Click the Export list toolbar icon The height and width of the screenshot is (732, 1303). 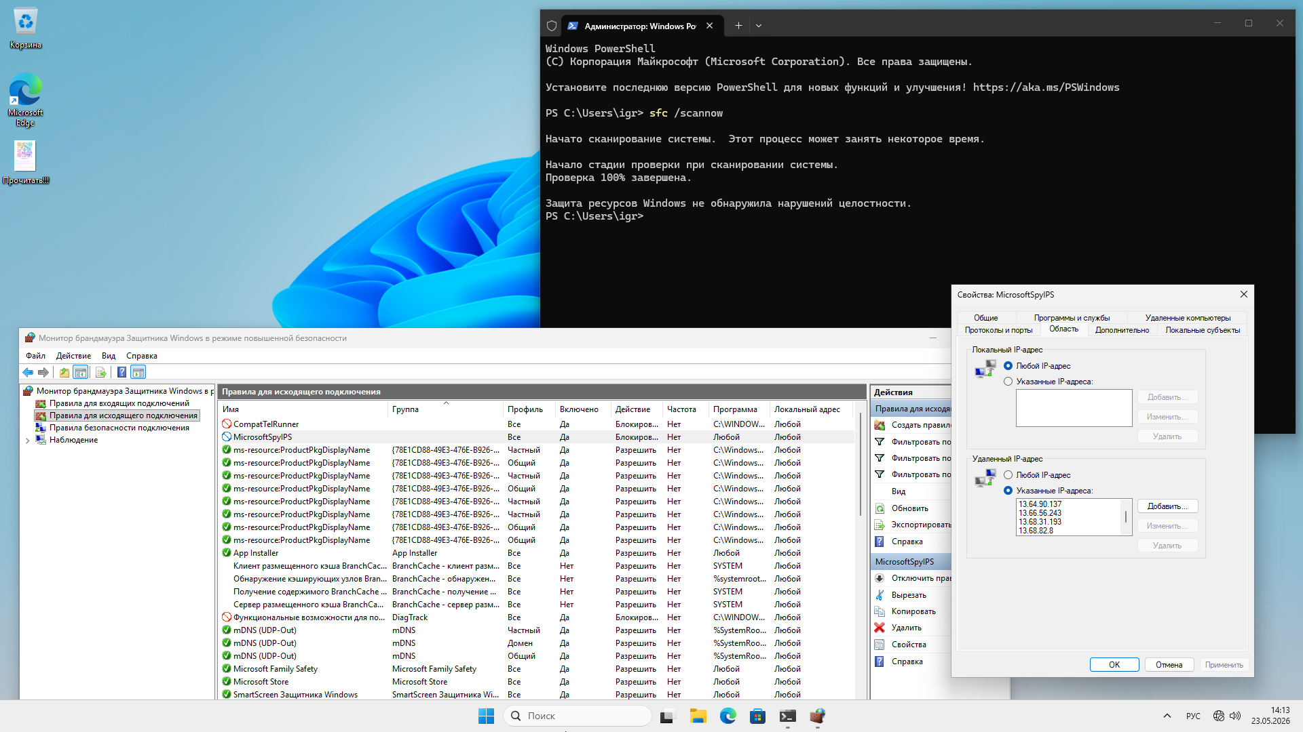coord(101,372)
